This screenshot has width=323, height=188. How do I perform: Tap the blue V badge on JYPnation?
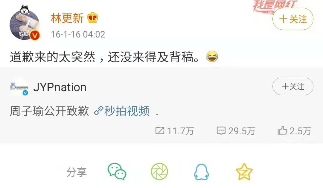point(25,93)
